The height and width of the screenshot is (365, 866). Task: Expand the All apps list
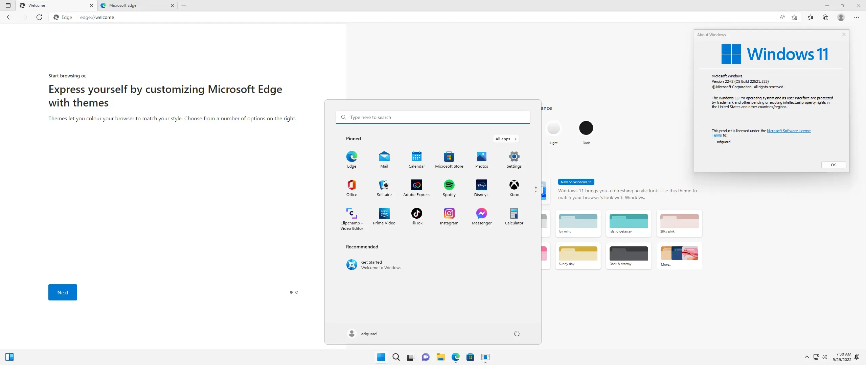506,139
